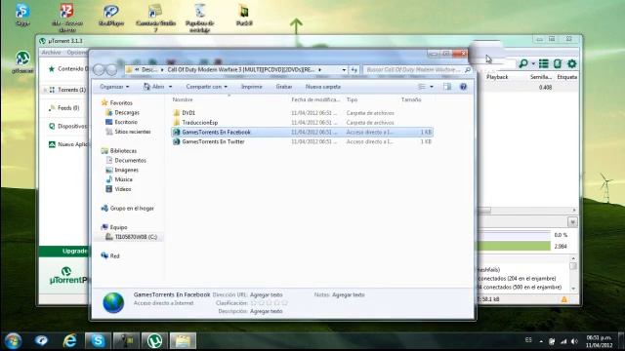This screenshot has height=351, width=625.
Task: Sort files by Nombre column
Action: (183, 99)
